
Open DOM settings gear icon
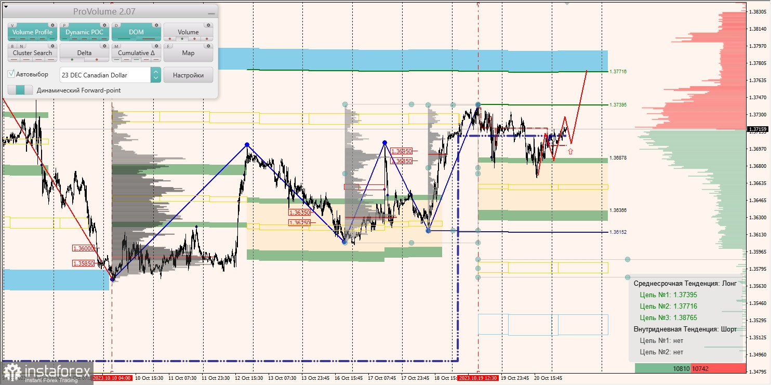click(156, 25)
